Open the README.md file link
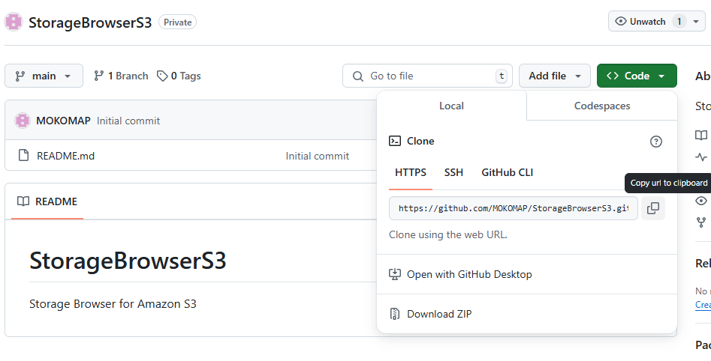Screen dimensions: 711x361 click(x=66, y=156)
